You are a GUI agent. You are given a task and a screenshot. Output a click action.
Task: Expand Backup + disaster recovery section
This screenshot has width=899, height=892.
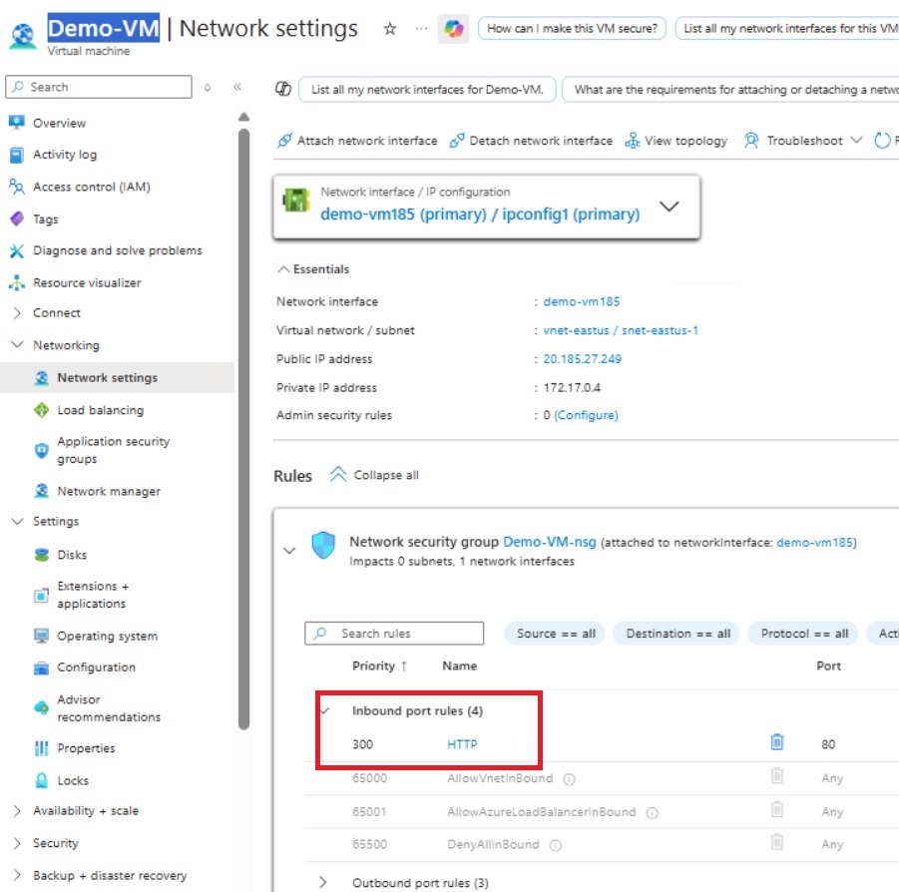17,875
